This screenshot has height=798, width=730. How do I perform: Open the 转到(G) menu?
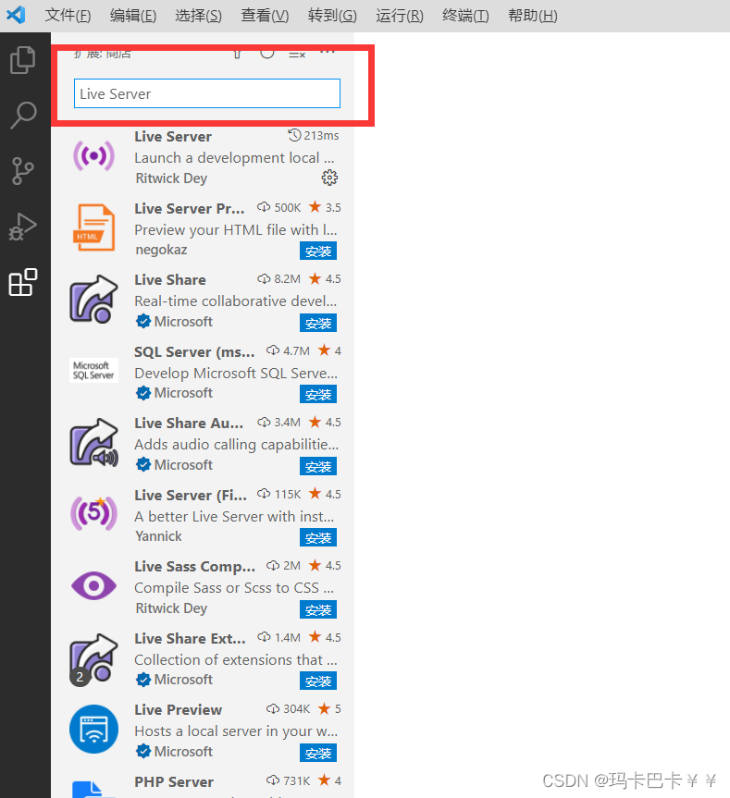point(332,16)
